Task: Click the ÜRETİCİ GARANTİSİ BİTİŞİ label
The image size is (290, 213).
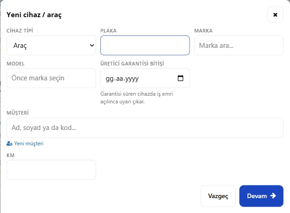Action: click(132, 64)
